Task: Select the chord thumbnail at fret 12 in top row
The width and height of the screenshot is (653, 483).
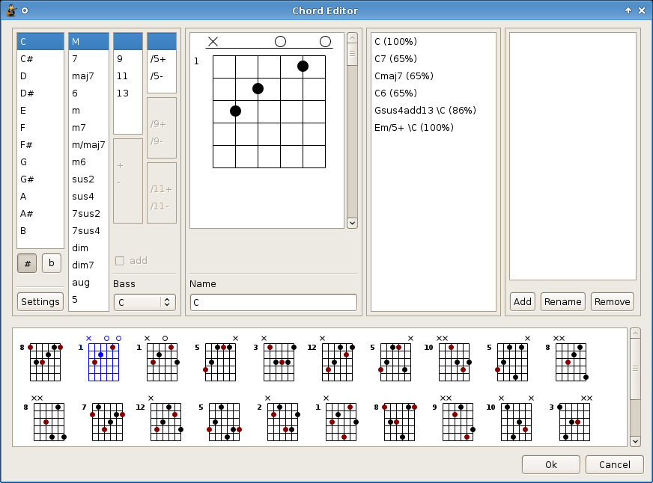Action: click(332, 358)
